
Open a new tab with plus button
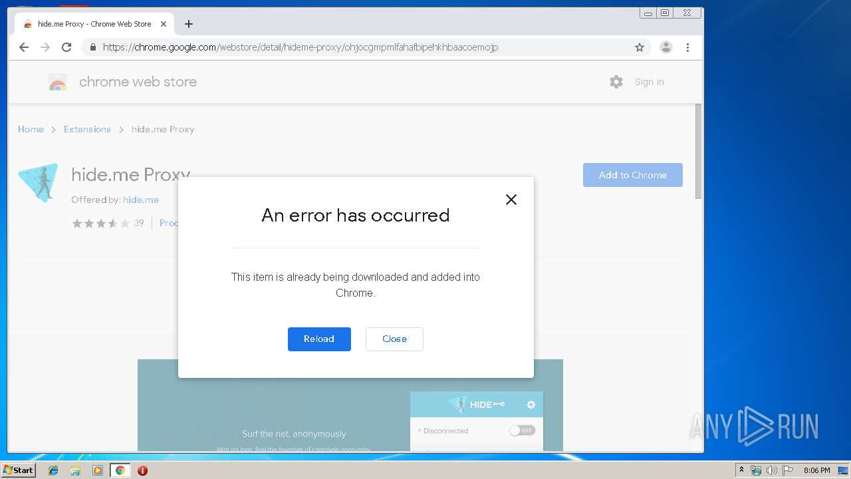click(189, 24)
